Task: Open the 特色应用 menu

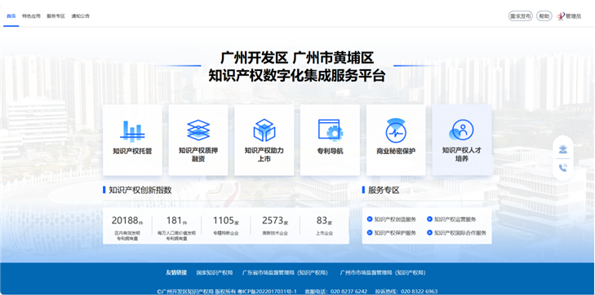Action: [x=31, y=16]
